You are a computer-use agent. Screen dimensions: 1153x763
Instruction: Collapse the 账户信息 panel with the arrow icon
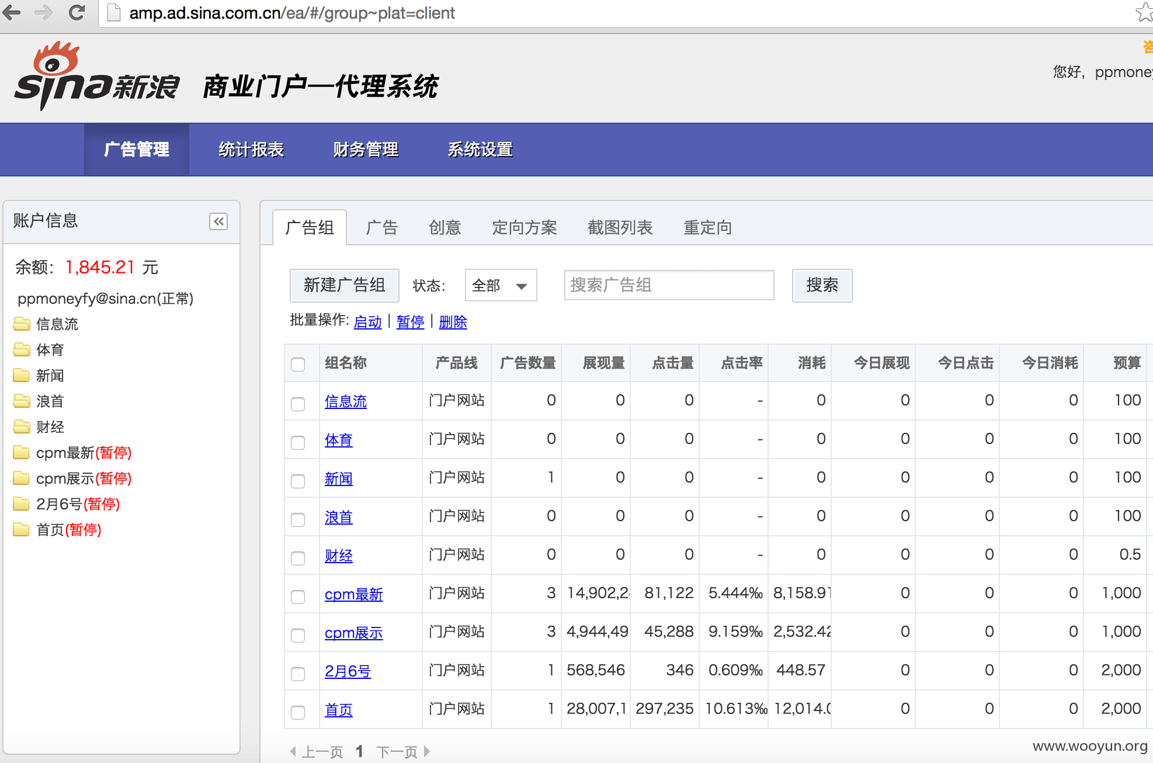coord(218,221)
